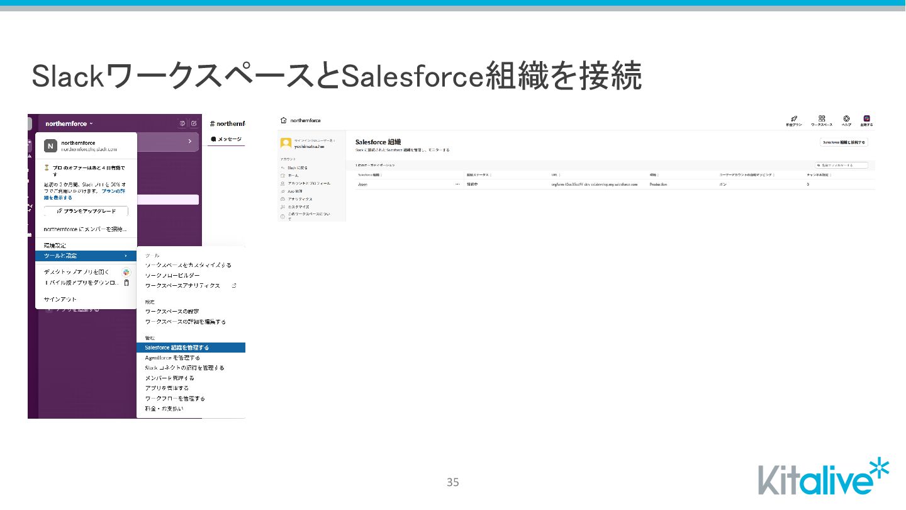Image resolution: width=906 pixels, height=510 pixels.
Task: Select アプリを管理する menu item
Action: pos(167,388)
